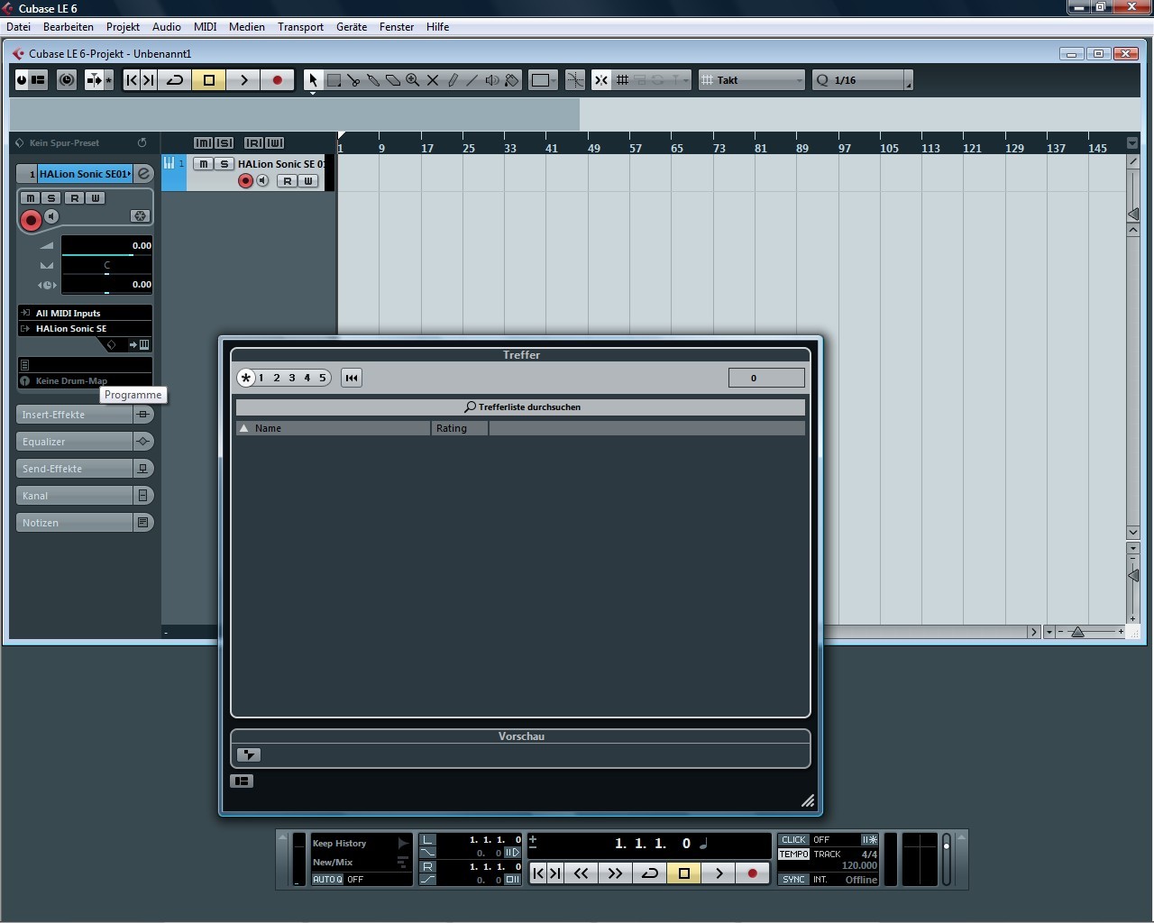This screenshot has width=1154, height=923.
Task: Open the Projekt menu
Action: [123, 27]
